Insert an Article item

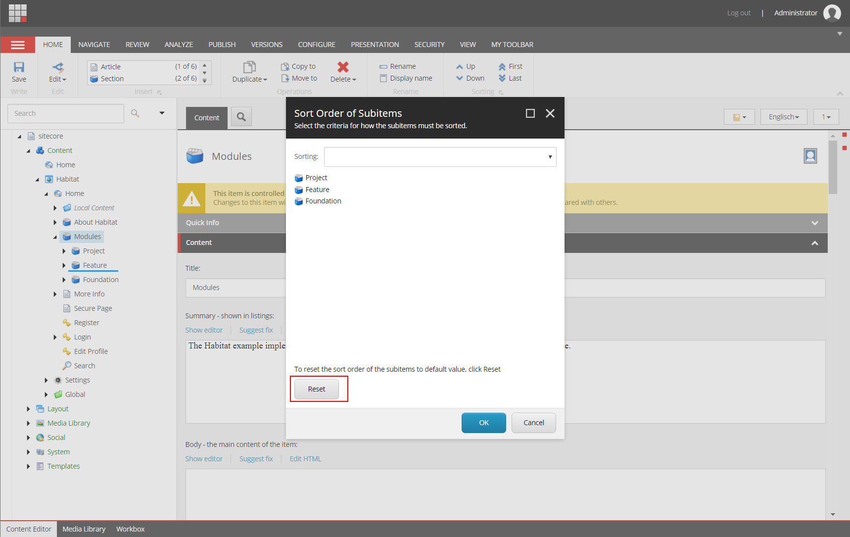(143, 66)
